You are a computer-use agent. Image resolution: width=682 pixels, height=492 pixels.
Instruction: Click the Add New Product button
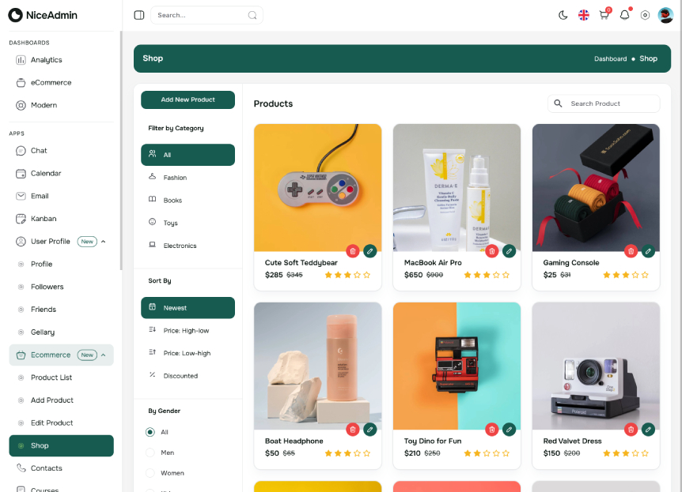point(188,100)
